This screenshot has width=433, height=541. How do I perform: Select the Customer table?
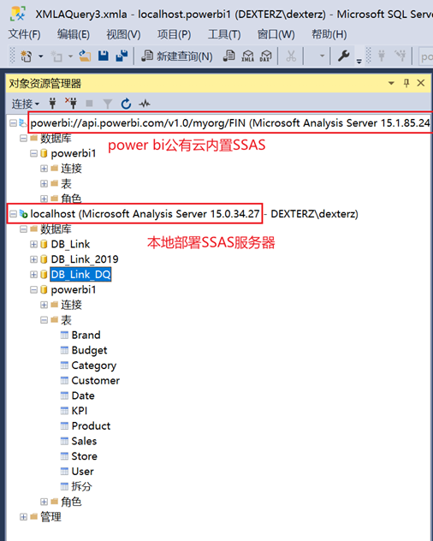(x=96, y=380)
